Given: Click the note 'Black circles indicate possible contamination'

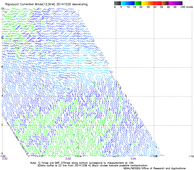Looking at the screenshot, I should coord(120,166).
